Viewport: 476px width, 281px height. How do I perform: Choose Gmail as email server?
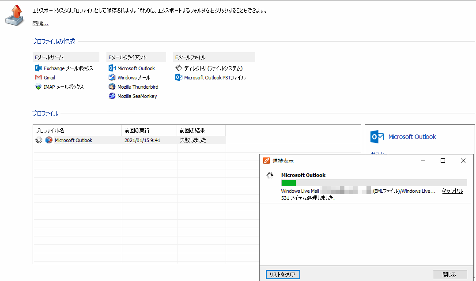point(49,78)
